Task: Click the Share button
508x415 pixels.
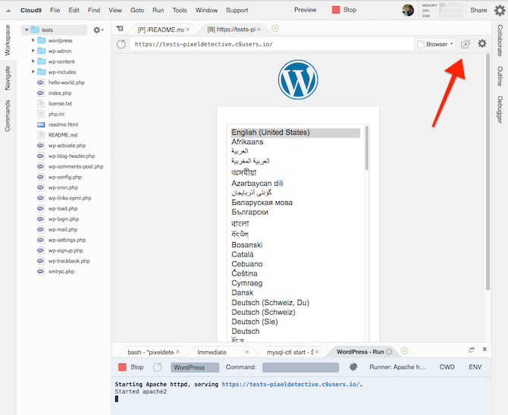Action: pos(478,10)
